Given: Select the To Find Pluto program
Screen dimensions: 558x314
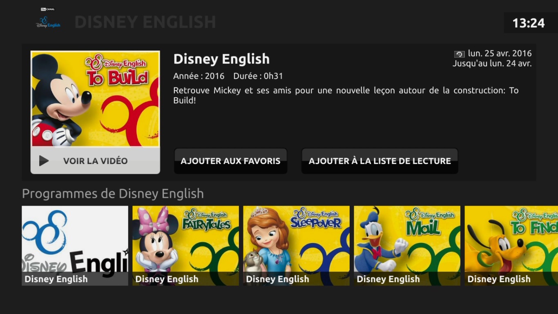Looking at the screenshot, I should 511,245.
